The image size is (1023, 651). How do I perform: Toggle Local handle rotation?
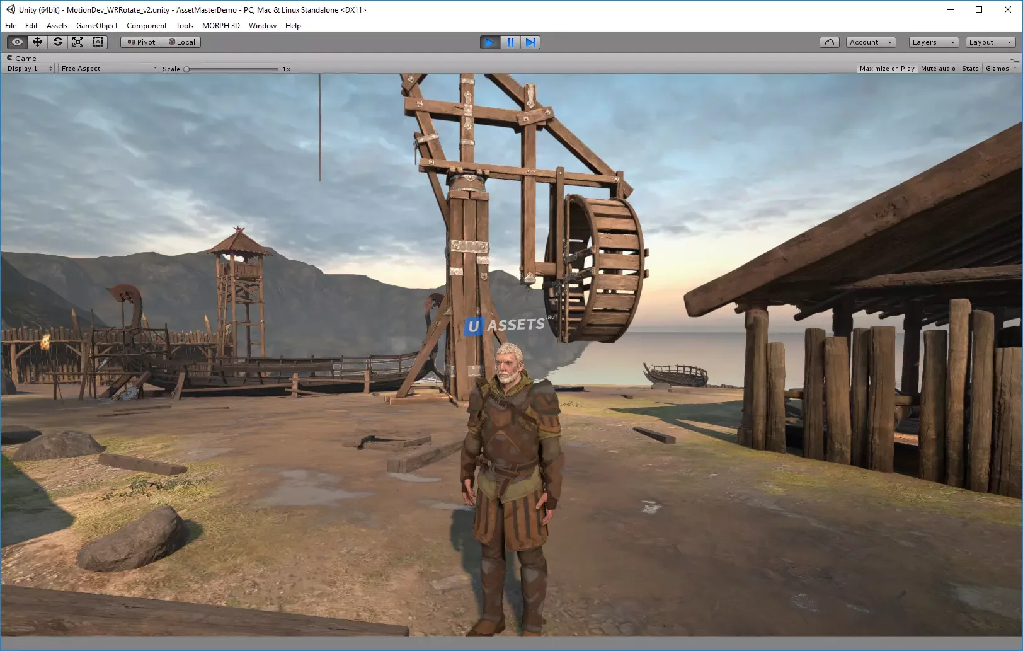point(181,42)
